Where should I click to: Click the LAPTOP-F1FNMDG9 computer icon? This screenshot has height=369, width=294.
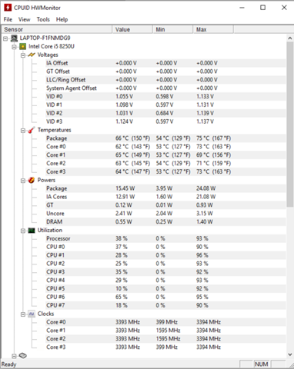pos(14,38)
